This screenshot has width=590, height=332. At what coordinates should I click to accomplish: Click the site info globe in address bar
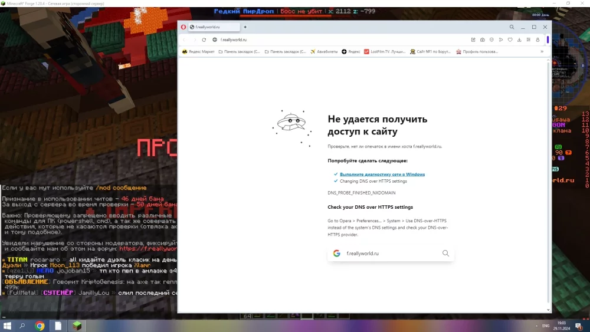click(x=215, y=40)
